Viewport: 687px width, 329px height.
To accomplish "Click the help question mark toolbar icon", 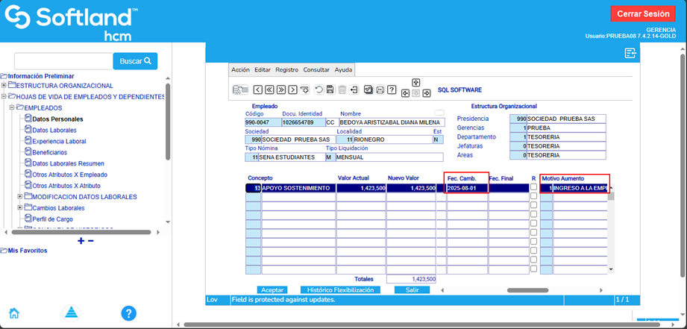I will 392,90.
